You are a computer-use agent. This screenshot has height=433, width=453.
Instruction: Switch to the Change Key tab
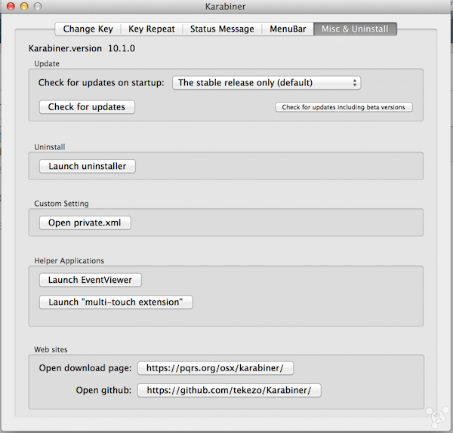coord(88,29)
